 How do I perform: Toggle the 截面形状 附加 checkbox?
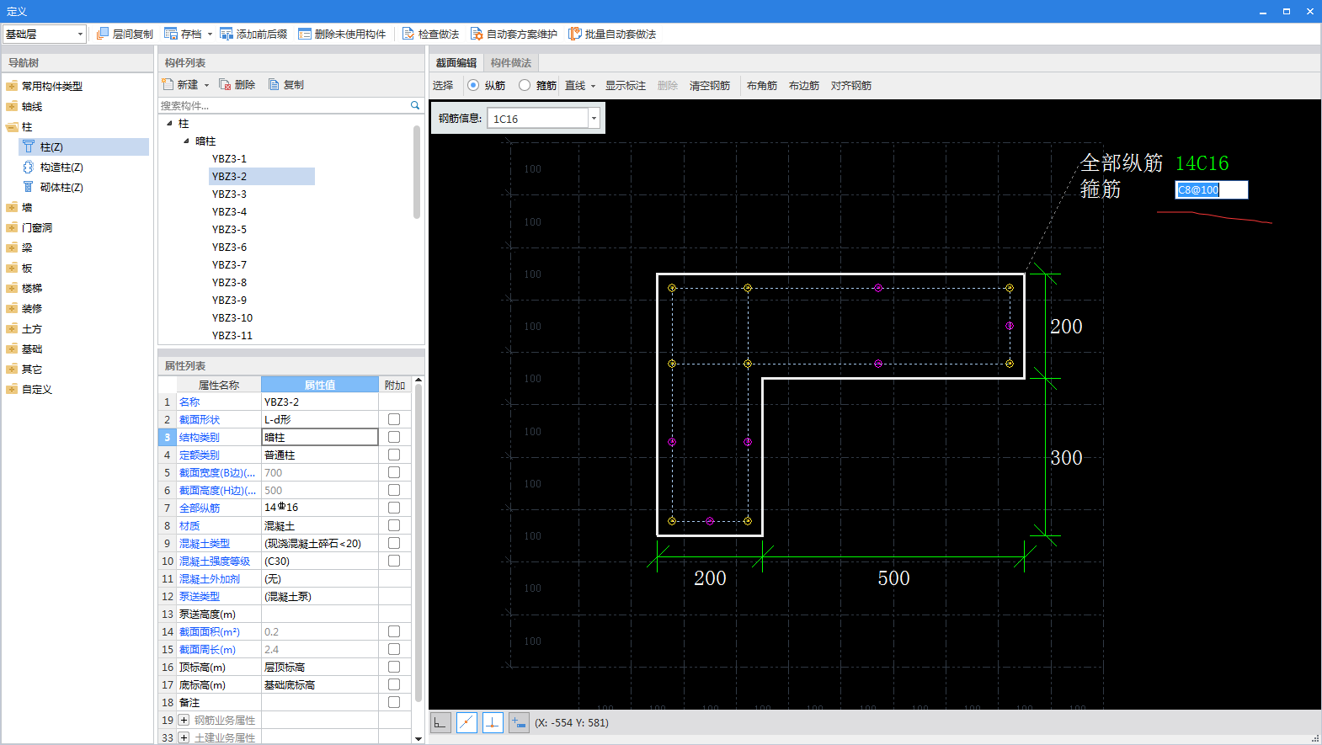coord(394,419)
